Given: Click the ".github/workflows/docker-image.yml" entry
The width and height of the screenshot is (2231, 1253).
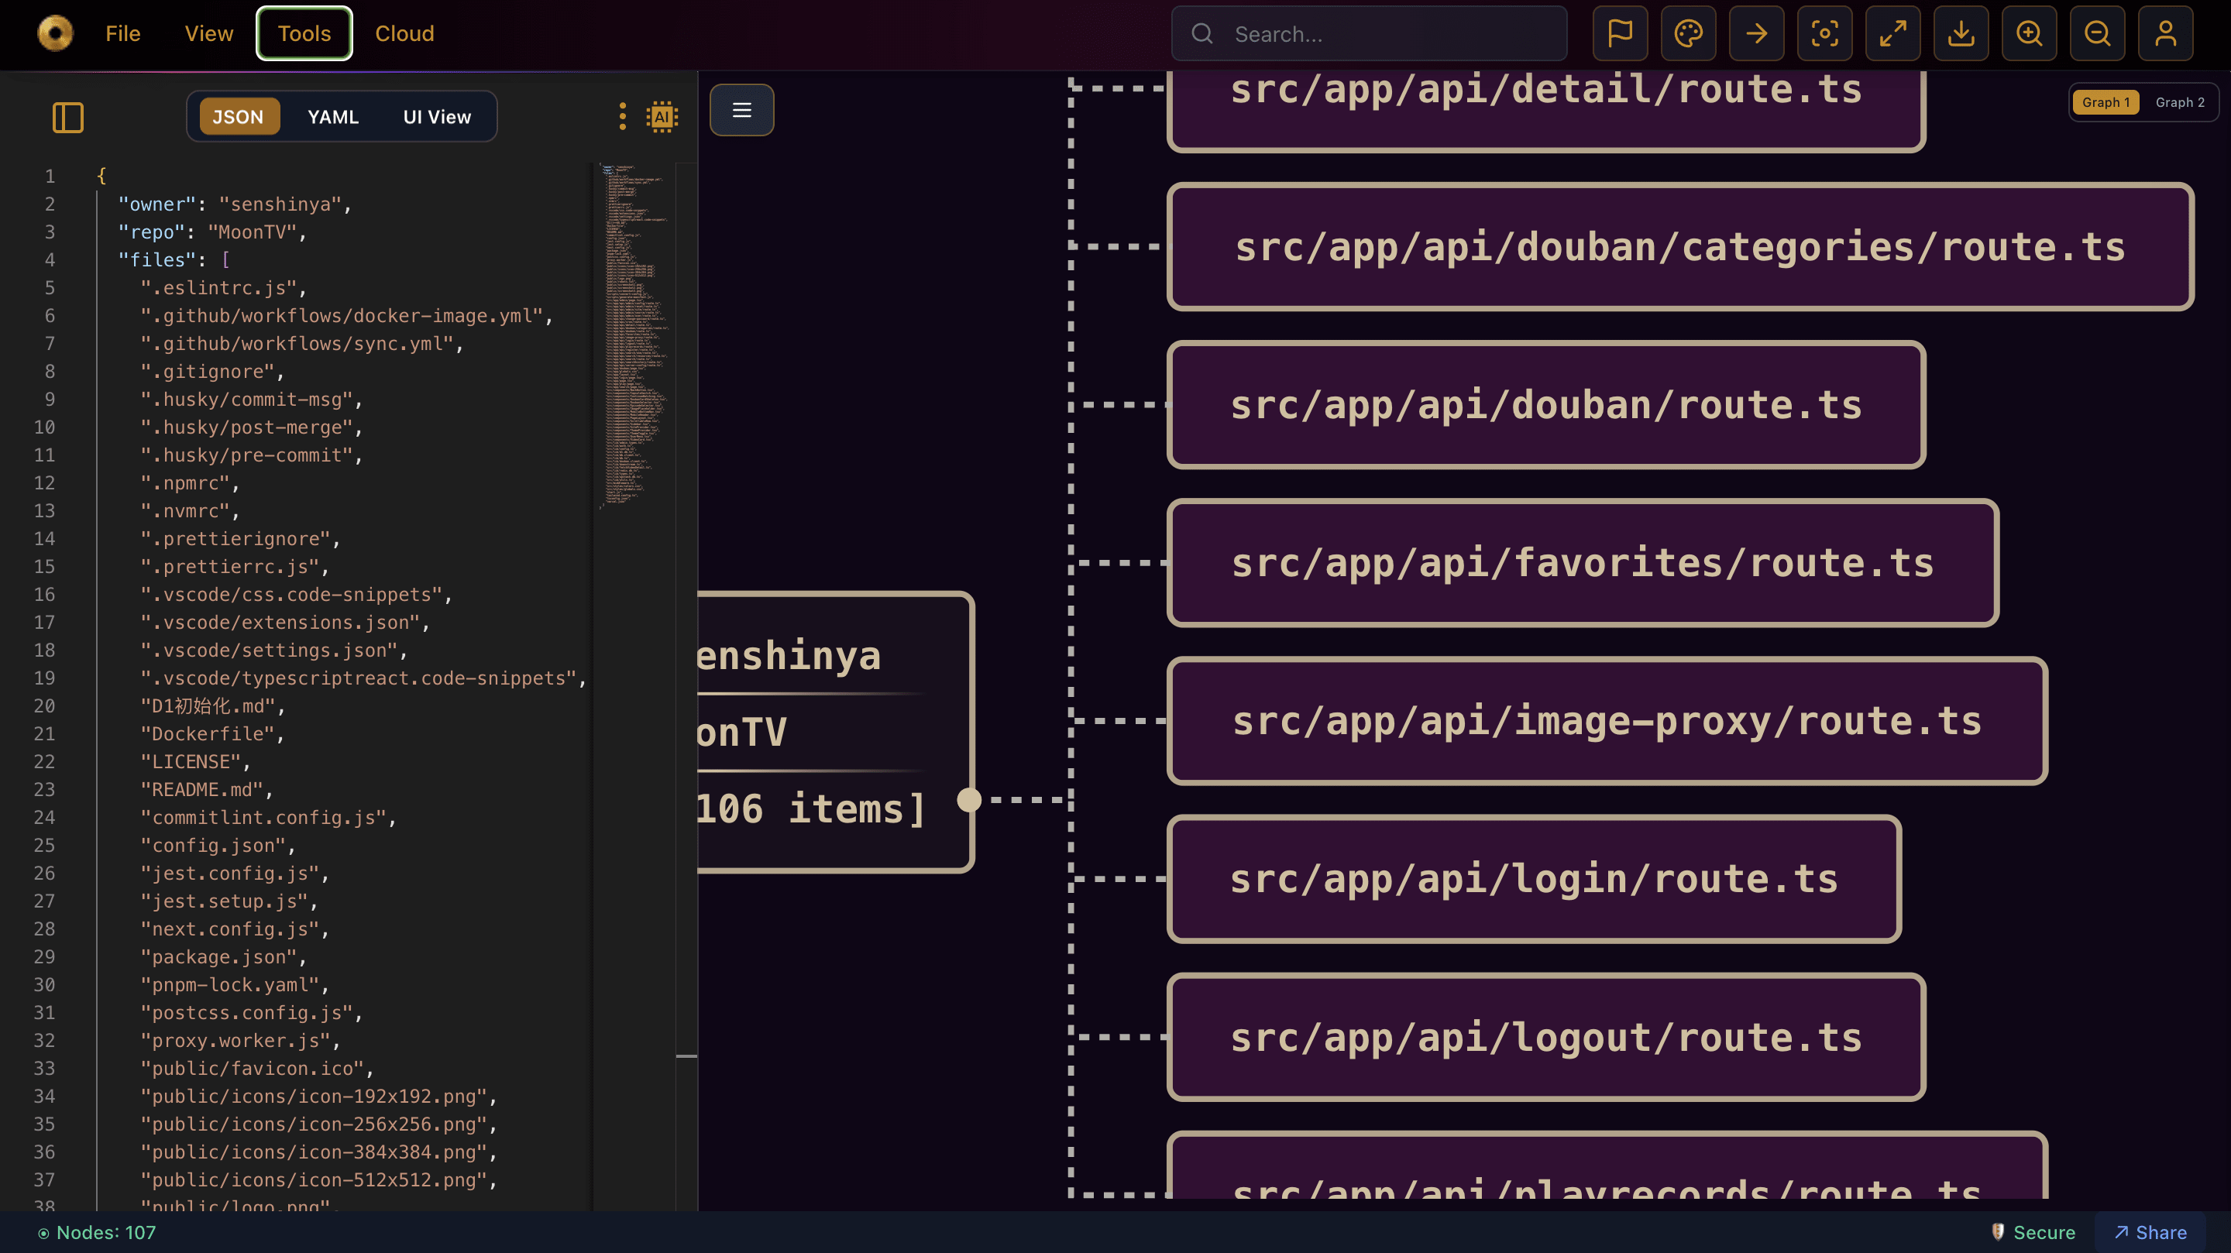Looking at the screenshot, I should point(346,315).
